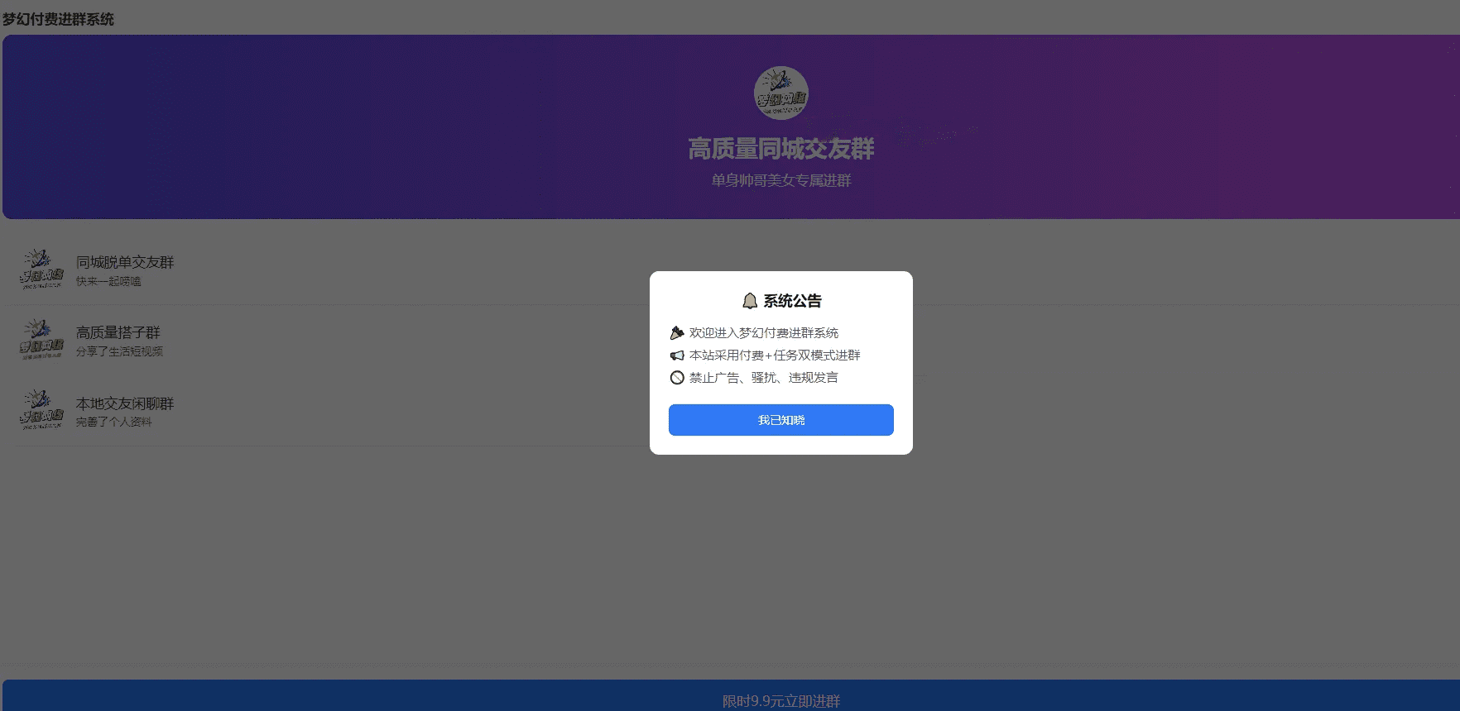Viewport: 1460px width, 711px height.
Task: Click the 快来一起唠嗑 description text
Action: (x=108, y=281)
